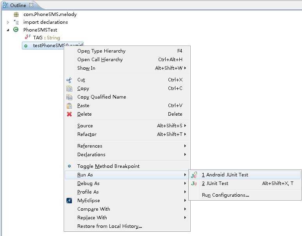Click the Source submenu arrow
302x236 pixels.
click(x=185, y=125)
